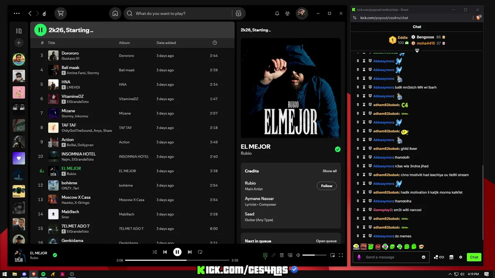The height and width of the screenshot is (278, 495).
Task: Create a new playlist with plus button
Action: (x=19, y=43)
